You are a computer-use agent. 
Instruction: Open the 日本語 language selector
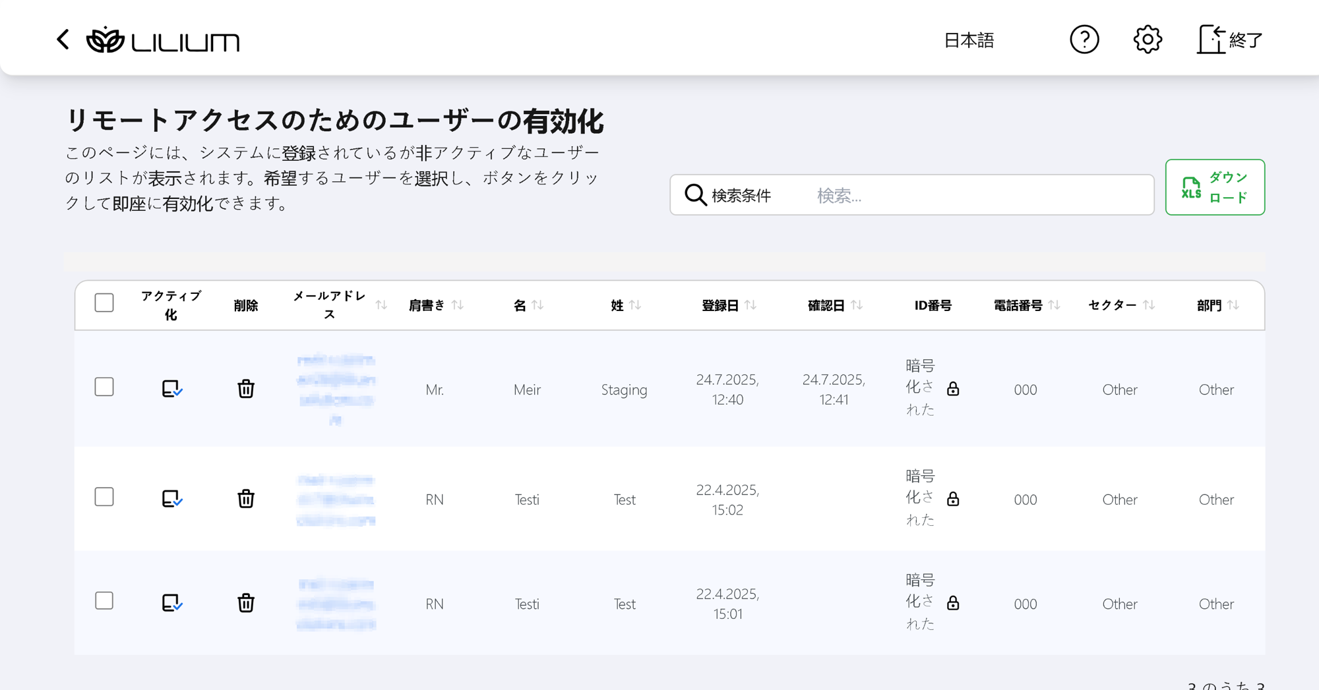click(x=968, y=40)
